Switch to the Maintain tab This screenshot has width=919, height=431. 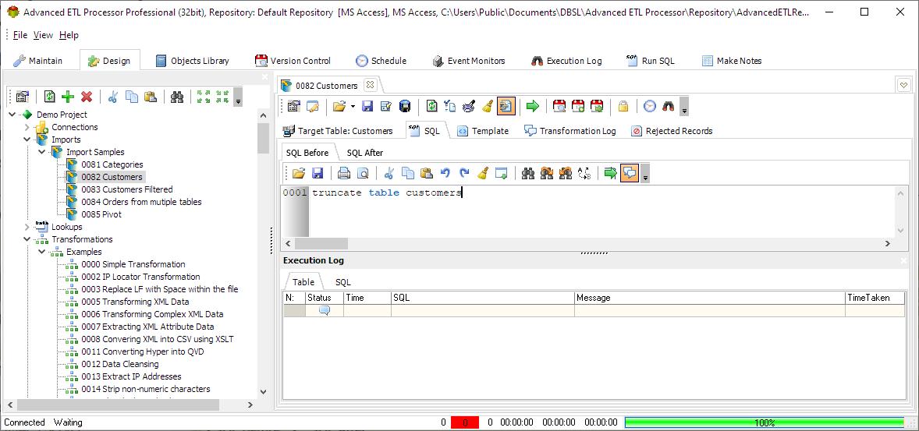pyautogui.click(x=38, y=61)
